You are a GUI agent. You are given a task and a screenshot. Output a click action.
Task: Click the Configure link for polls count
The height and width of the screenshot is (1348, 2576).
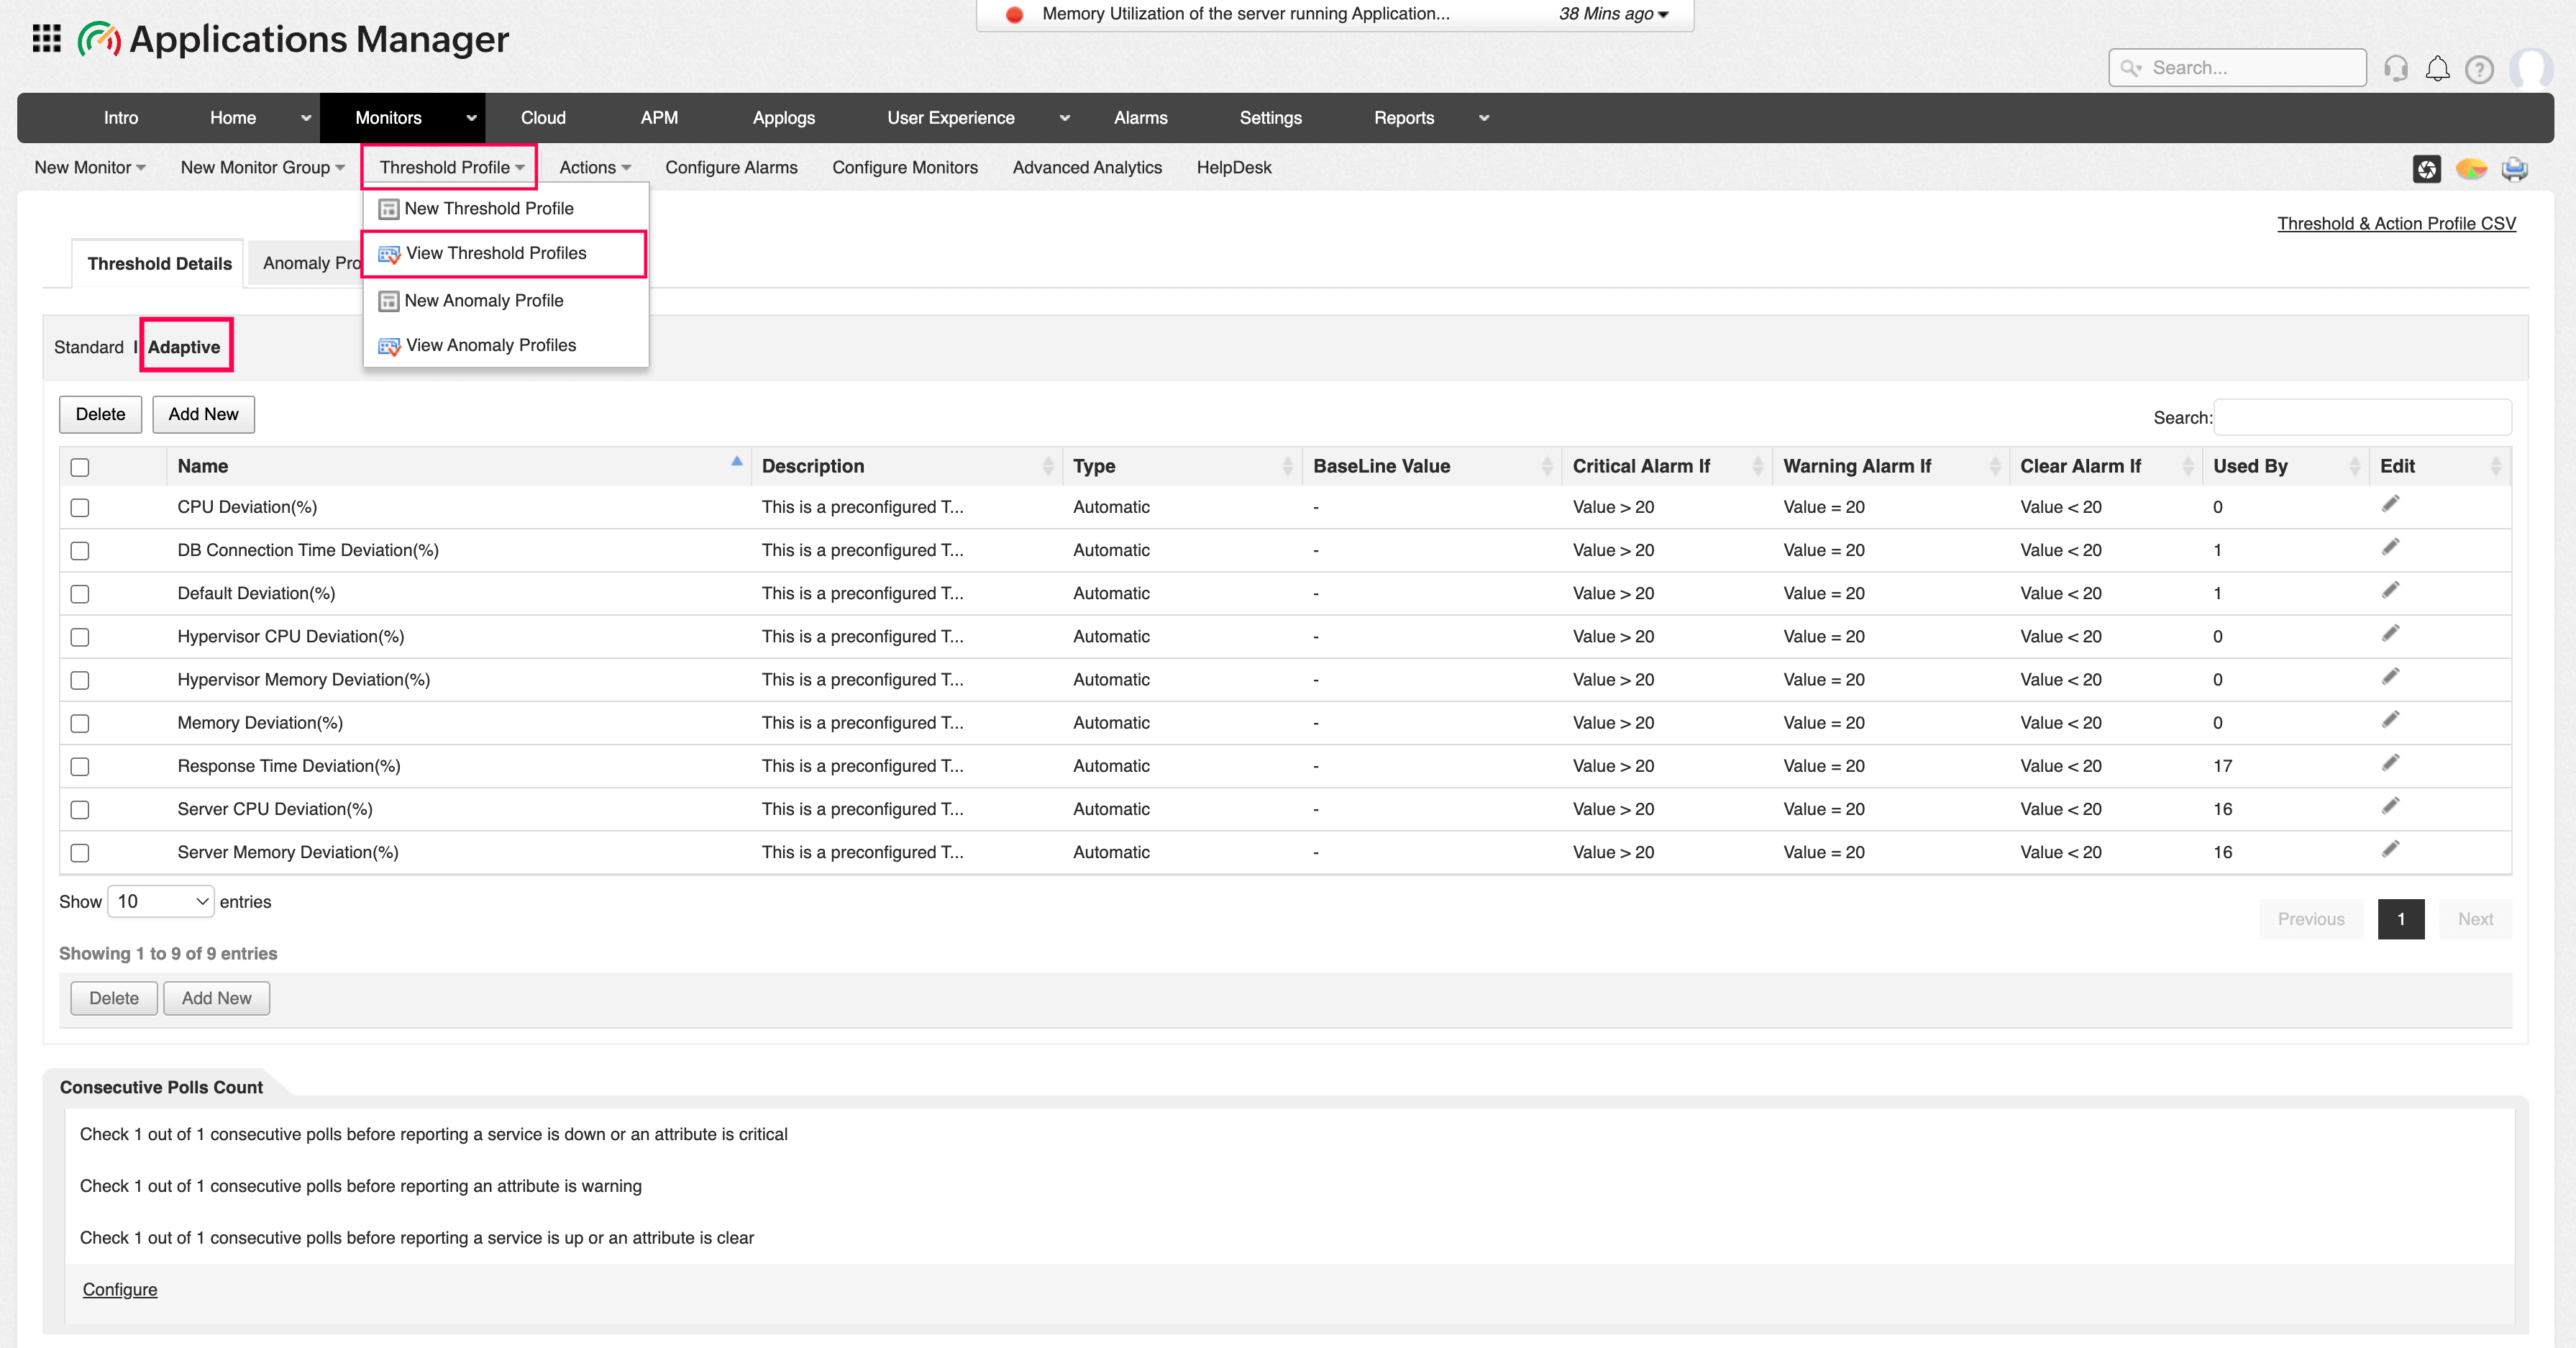[x=120, y=1289]
